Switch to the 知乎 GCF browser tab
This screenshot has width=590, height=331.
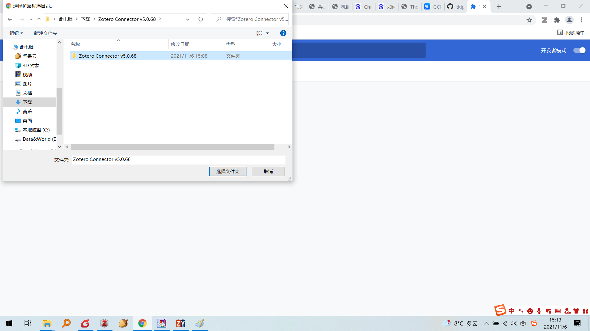[433, 6]
